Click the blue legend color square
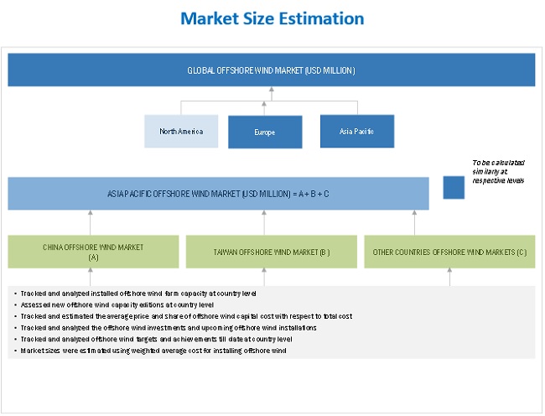The height and width of the screenshot is (416, 545). click(454, 188)
